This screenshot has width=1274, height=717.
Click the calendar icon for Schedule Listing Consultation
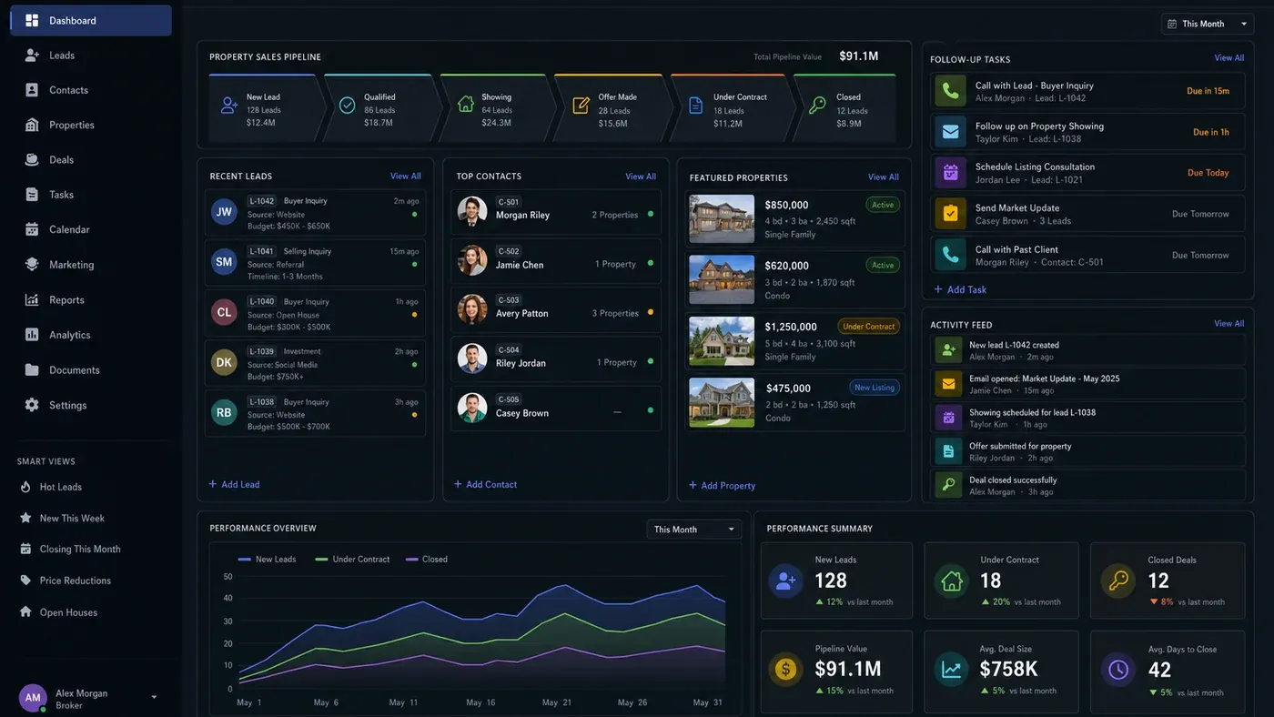point(950,173)
